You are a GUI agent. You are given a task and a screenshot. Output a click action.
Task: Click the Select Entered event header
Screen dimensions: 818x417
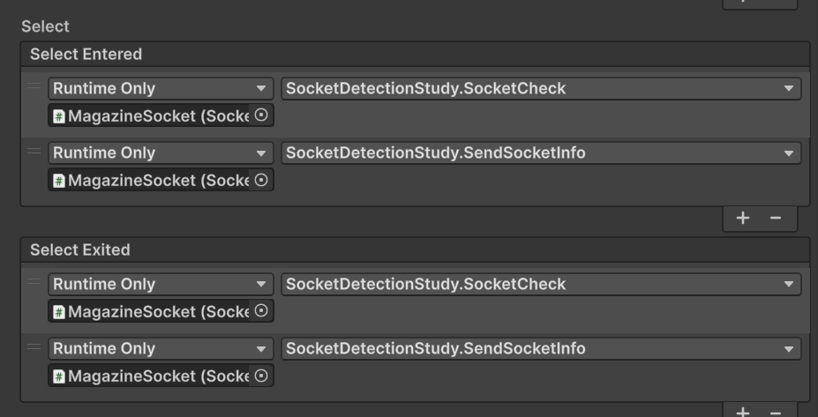click(86, 54)
